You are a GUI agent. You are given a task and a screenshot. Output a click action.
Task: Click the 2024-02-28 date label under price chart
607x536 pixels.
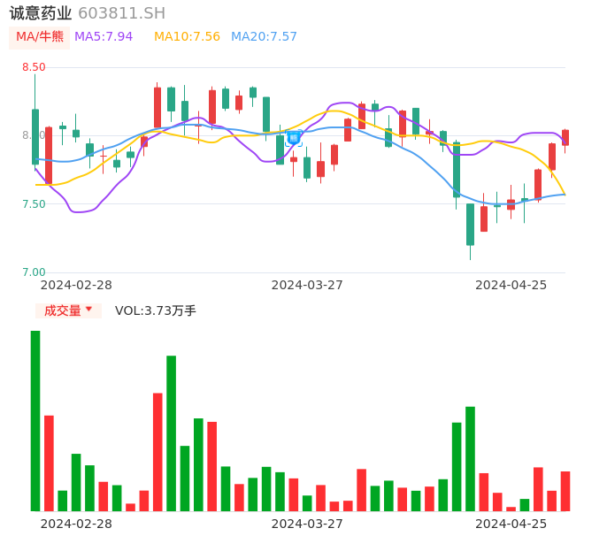77,285
